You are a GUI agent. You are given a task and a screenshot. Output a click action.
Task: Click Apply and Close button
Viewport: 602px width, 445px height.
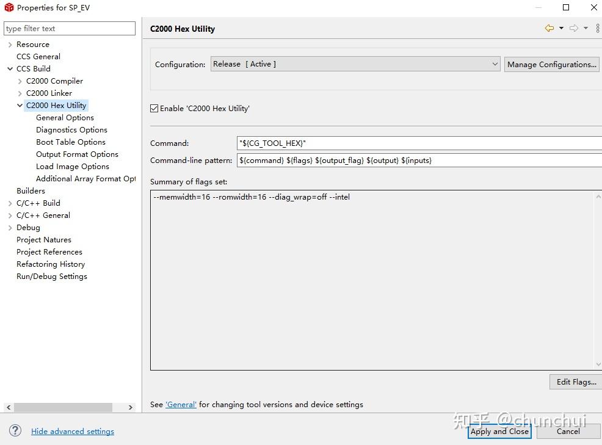click(x=499, y=431)
